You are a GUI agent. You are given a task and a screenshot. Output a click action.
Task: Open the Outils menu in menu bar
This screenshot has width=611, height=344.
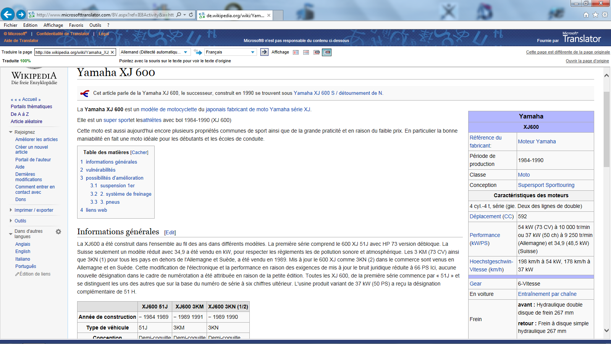[95, 25]
